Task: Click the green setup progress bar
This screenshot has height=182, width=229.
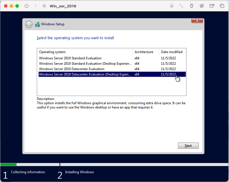Action: click(x=9, y=165)
